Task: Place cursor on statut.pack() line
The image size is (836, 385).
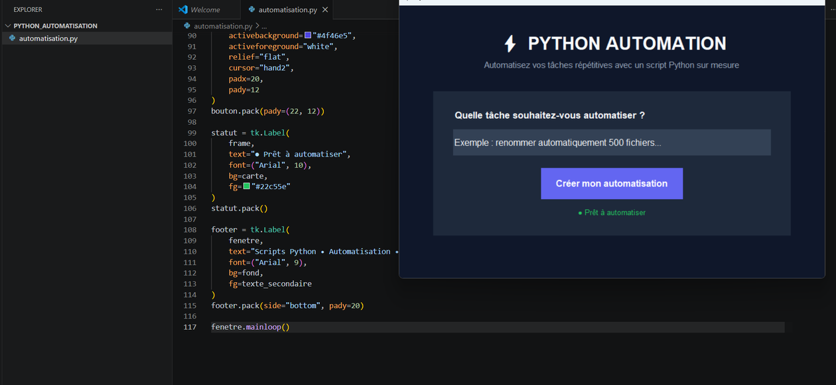Action: [240, 208]
